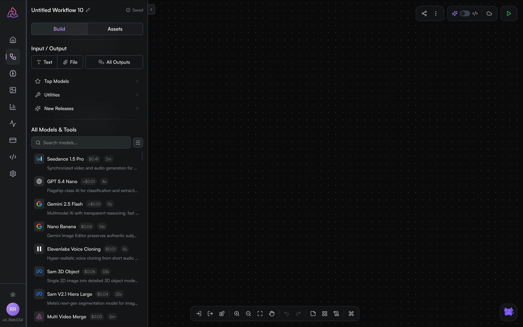This screenshot has height=327, width=523.
Task: Click the redo arrow
Action: pyautogui.click(x=298, y=313)
